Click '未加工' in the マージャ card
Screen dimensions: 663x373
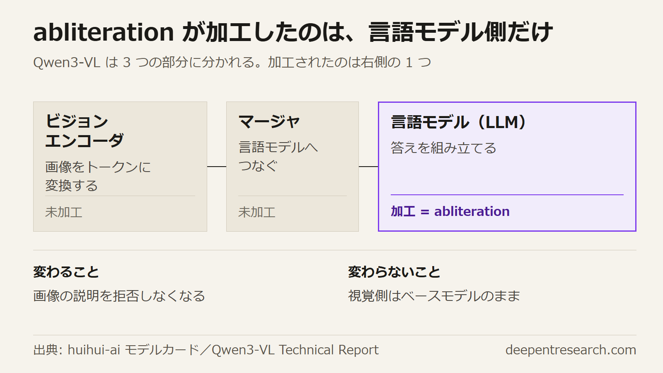[x=257, y=212]
